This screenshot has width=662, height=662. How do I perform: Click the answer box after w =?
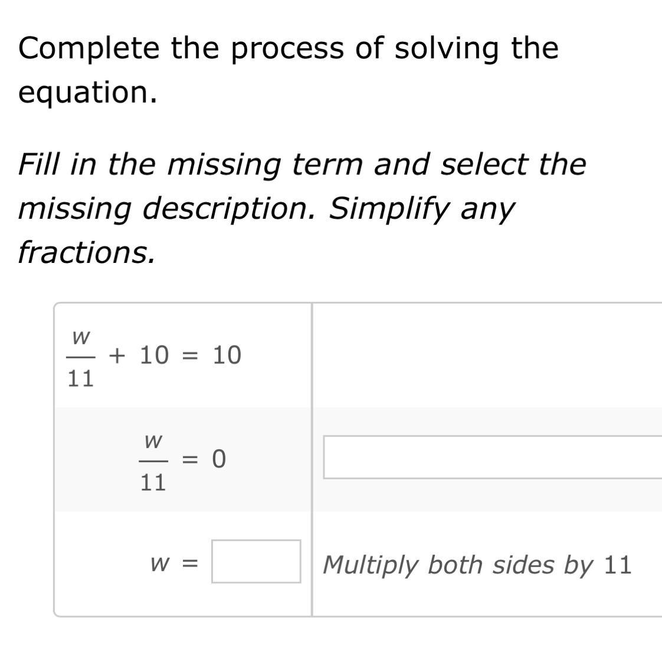(256, 561)
